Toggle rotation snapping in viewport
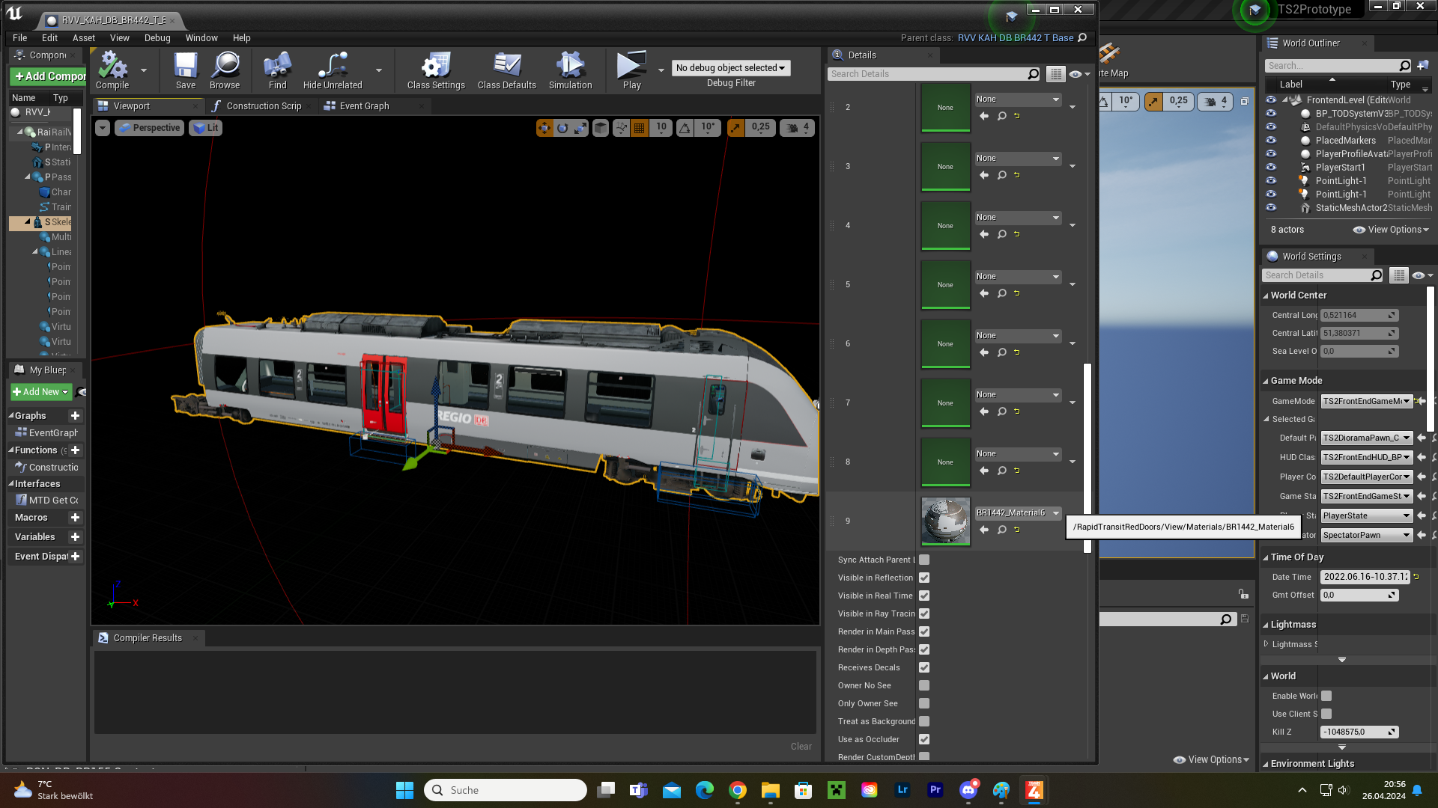The image size is (1438, 808). [685, 128]
